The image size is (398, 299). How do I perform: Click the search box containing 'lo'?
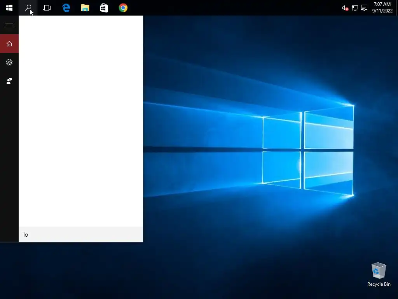(x=81, y=234)
